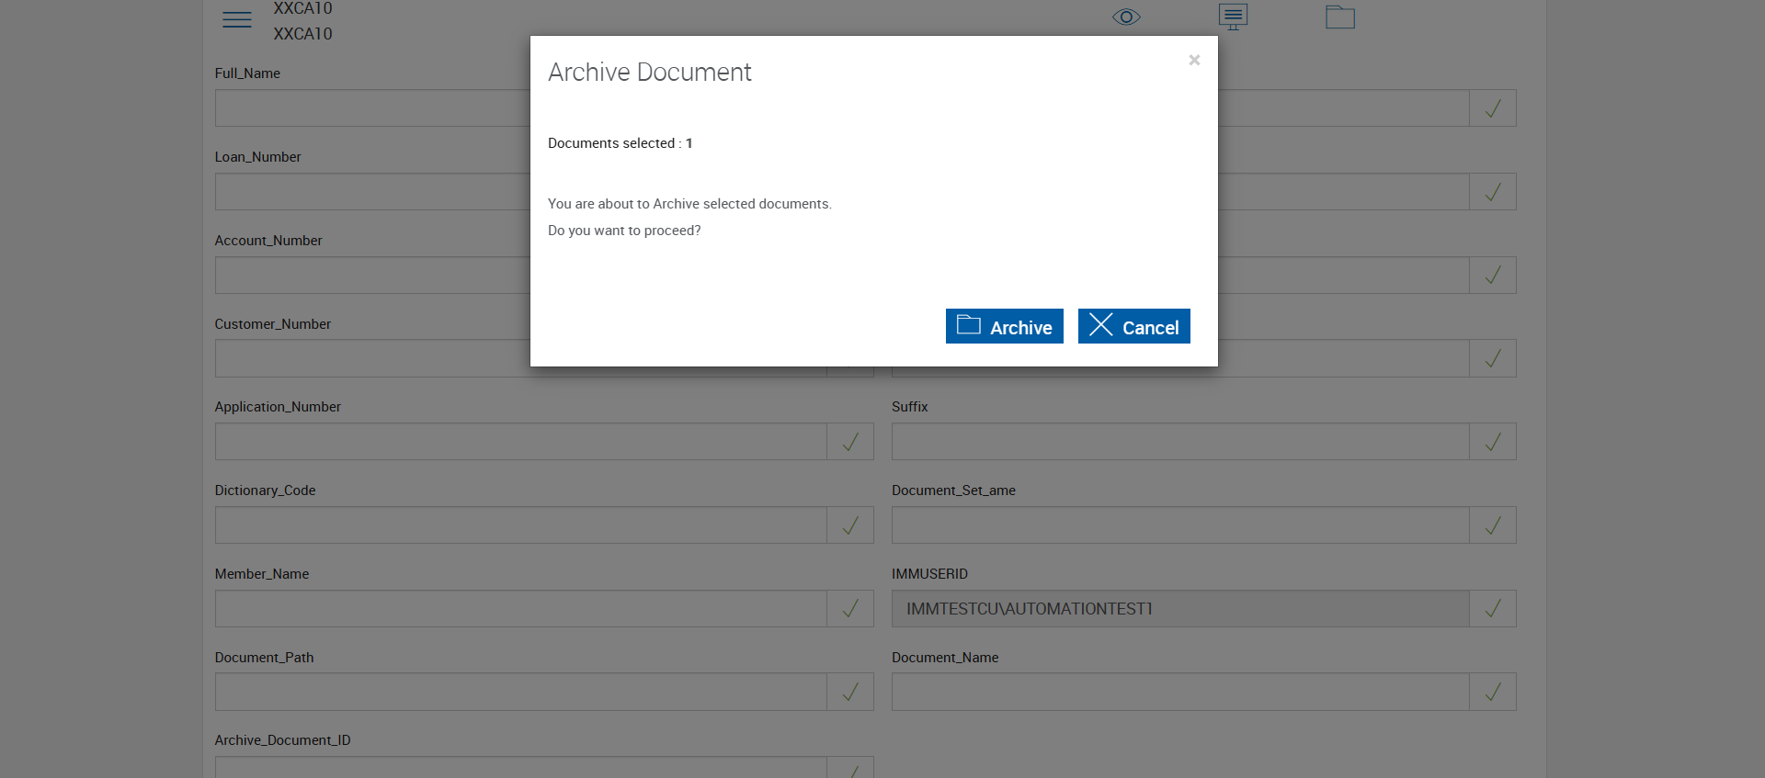The image size is (1765, 778).
Task: Click the far-right checkmark in Account_Number row
Action: pyautogui.click(x=1493, y=276)
